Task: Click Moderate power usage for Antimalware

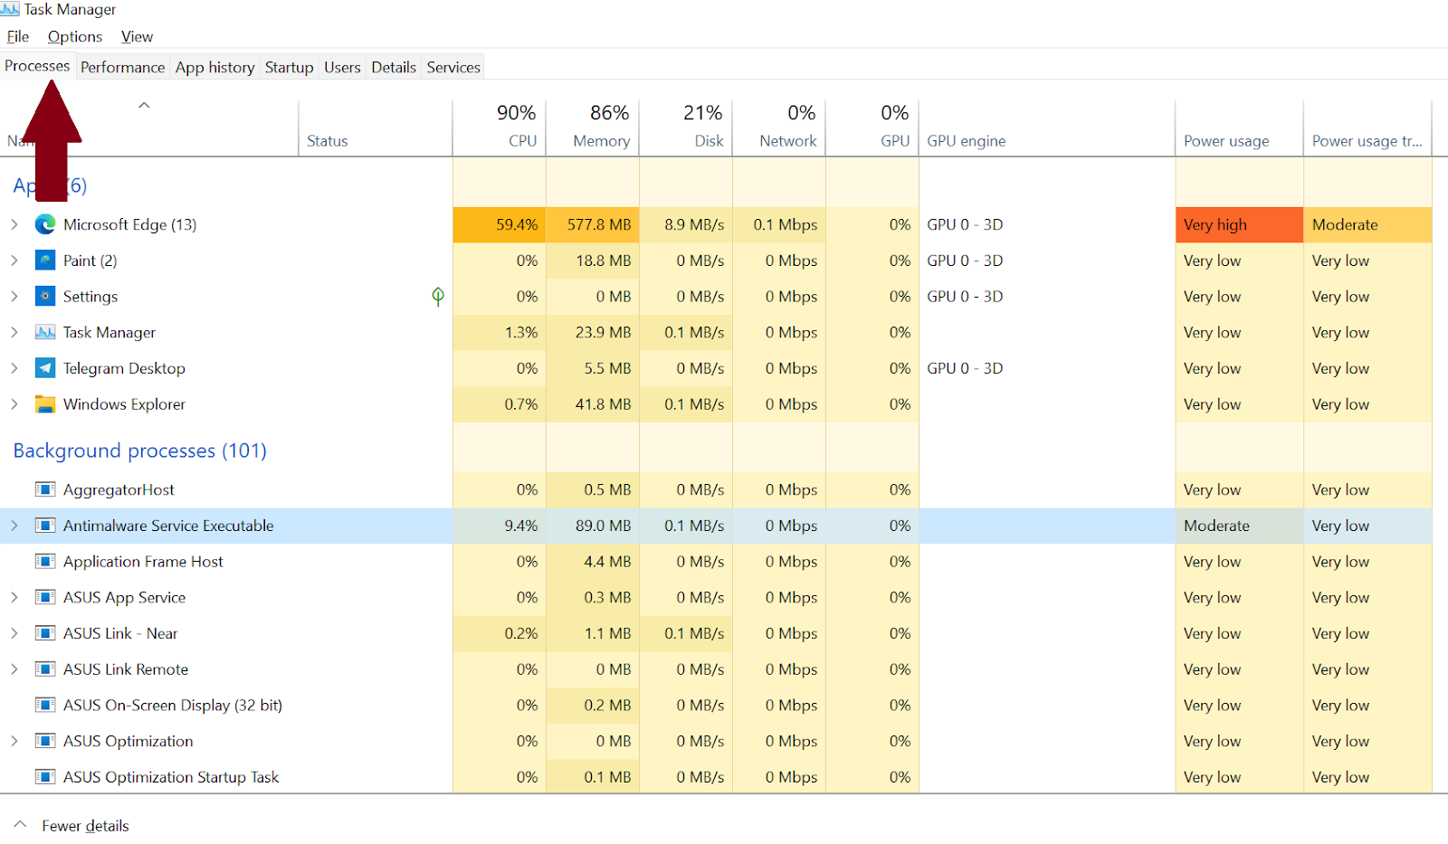Action: (1239, 526)
